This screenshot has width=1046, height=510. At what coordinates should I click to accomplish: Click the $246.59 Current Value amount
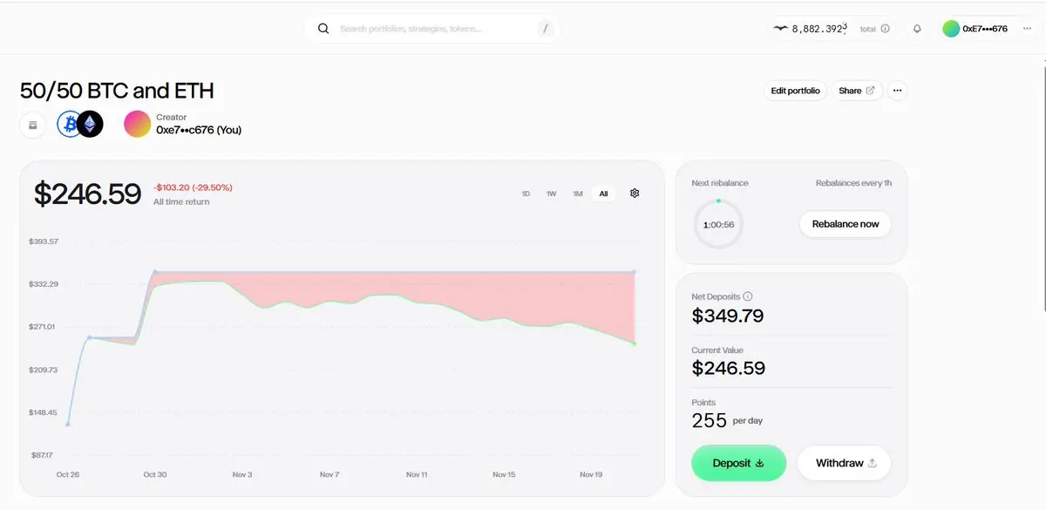(729, 368)
